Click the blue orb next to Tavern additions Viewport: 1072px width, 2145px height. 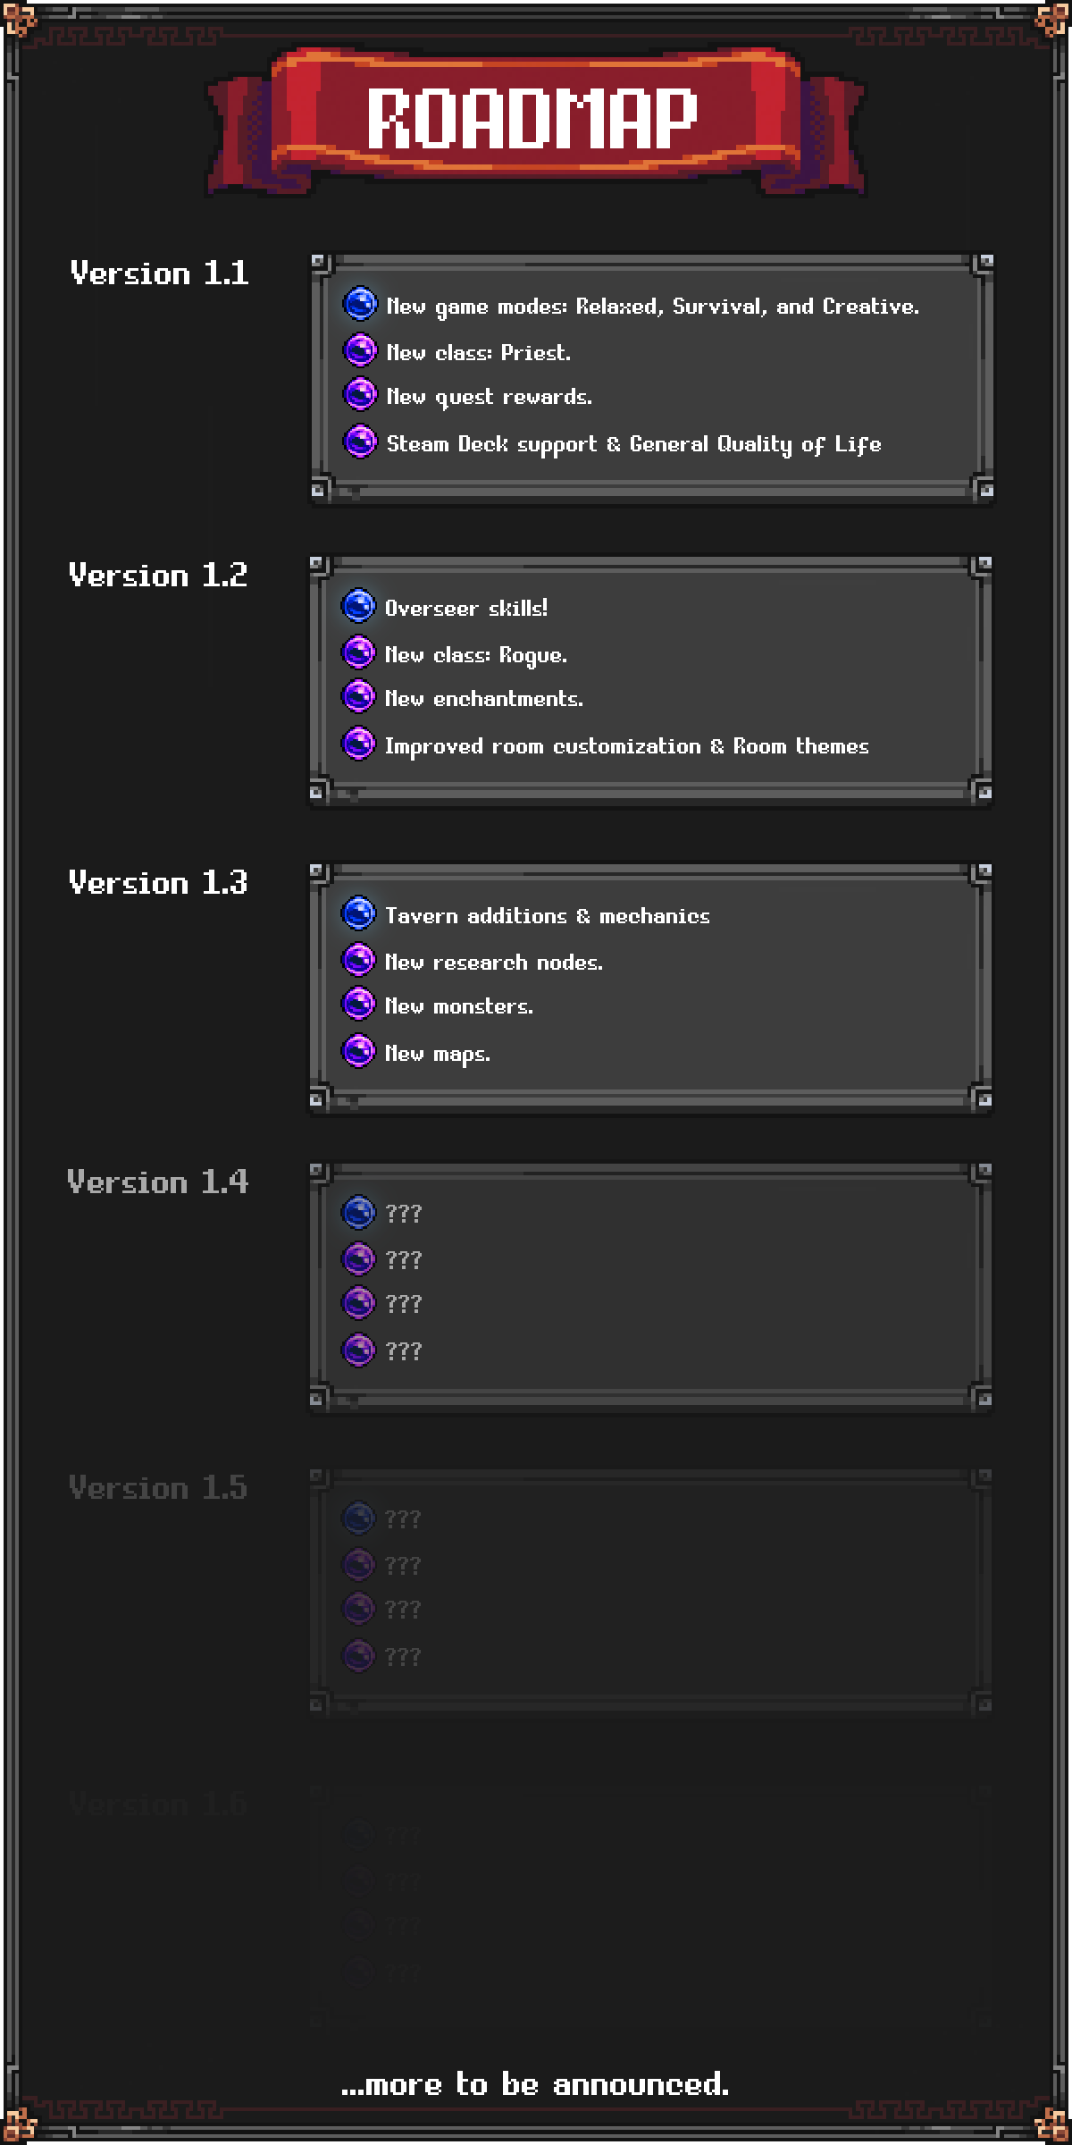358,913
